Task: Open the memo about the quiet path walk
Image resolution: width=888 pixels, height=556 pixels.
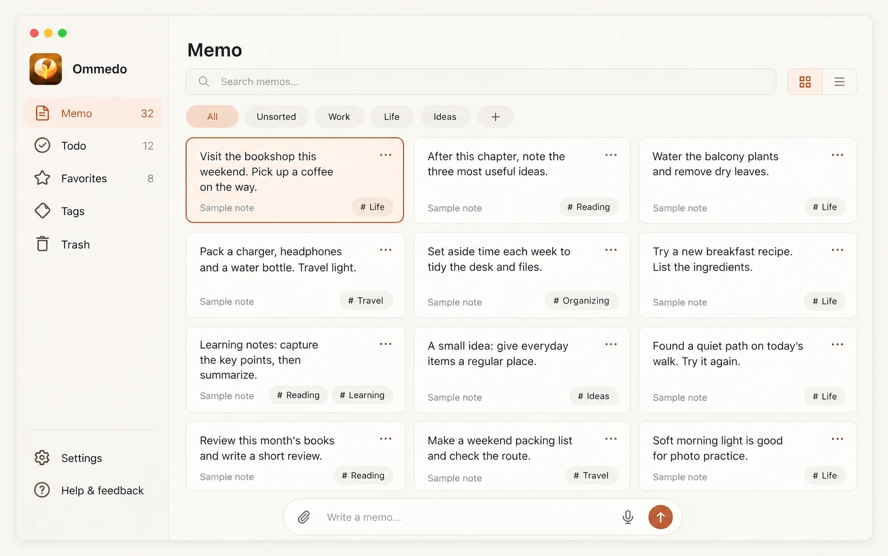Action: click(x=748, y=370)
